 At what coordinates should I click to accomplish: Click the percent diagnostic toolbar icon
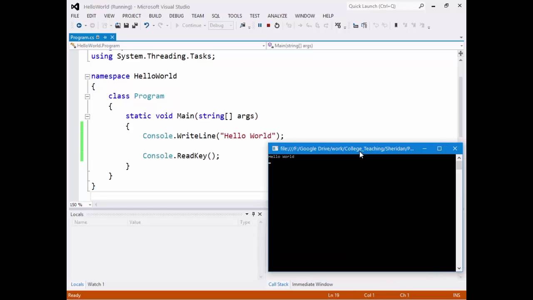(338, 25)
